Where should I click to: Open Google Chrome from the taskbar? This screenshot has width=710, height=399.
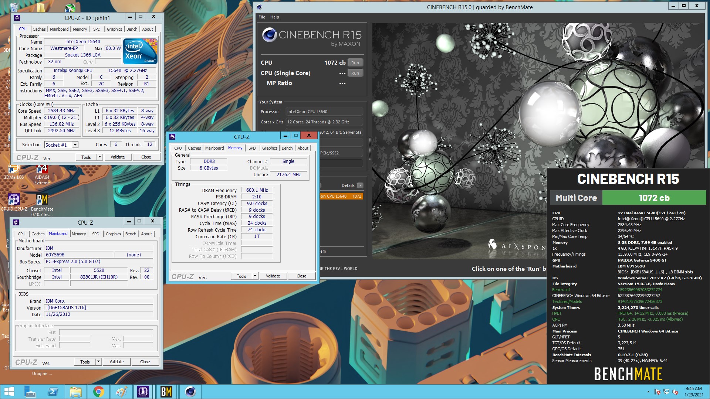pyautogui.click(x=98, y=392)
